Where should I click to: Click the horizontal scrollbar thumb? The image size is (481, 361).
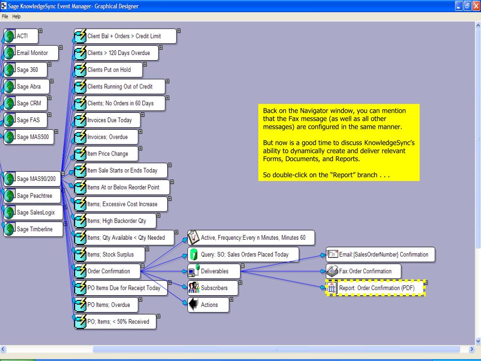pos(276,349)
